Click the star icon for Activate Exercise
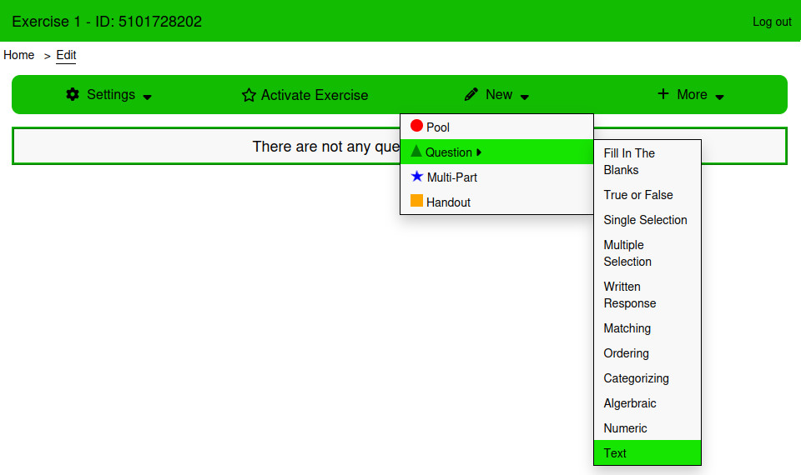Viewport: 801px width, 475px height. tap(249, 95)
